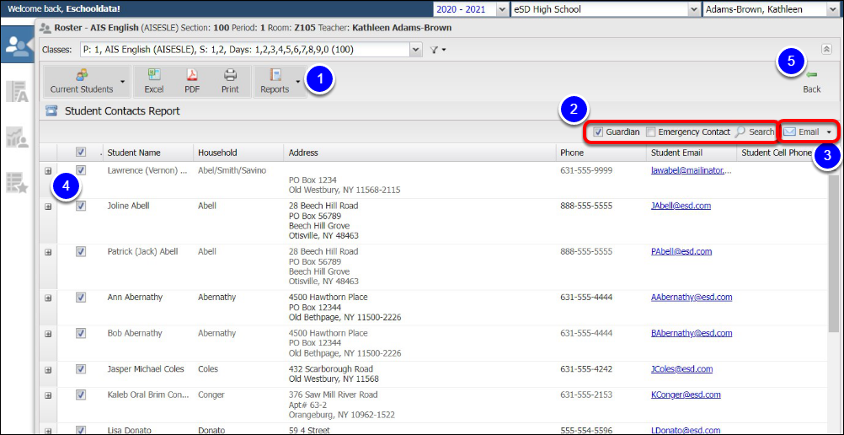Uncheck Jasper Michael Coles row checkbox
The image size is (844, 435).
click(81, 369)
